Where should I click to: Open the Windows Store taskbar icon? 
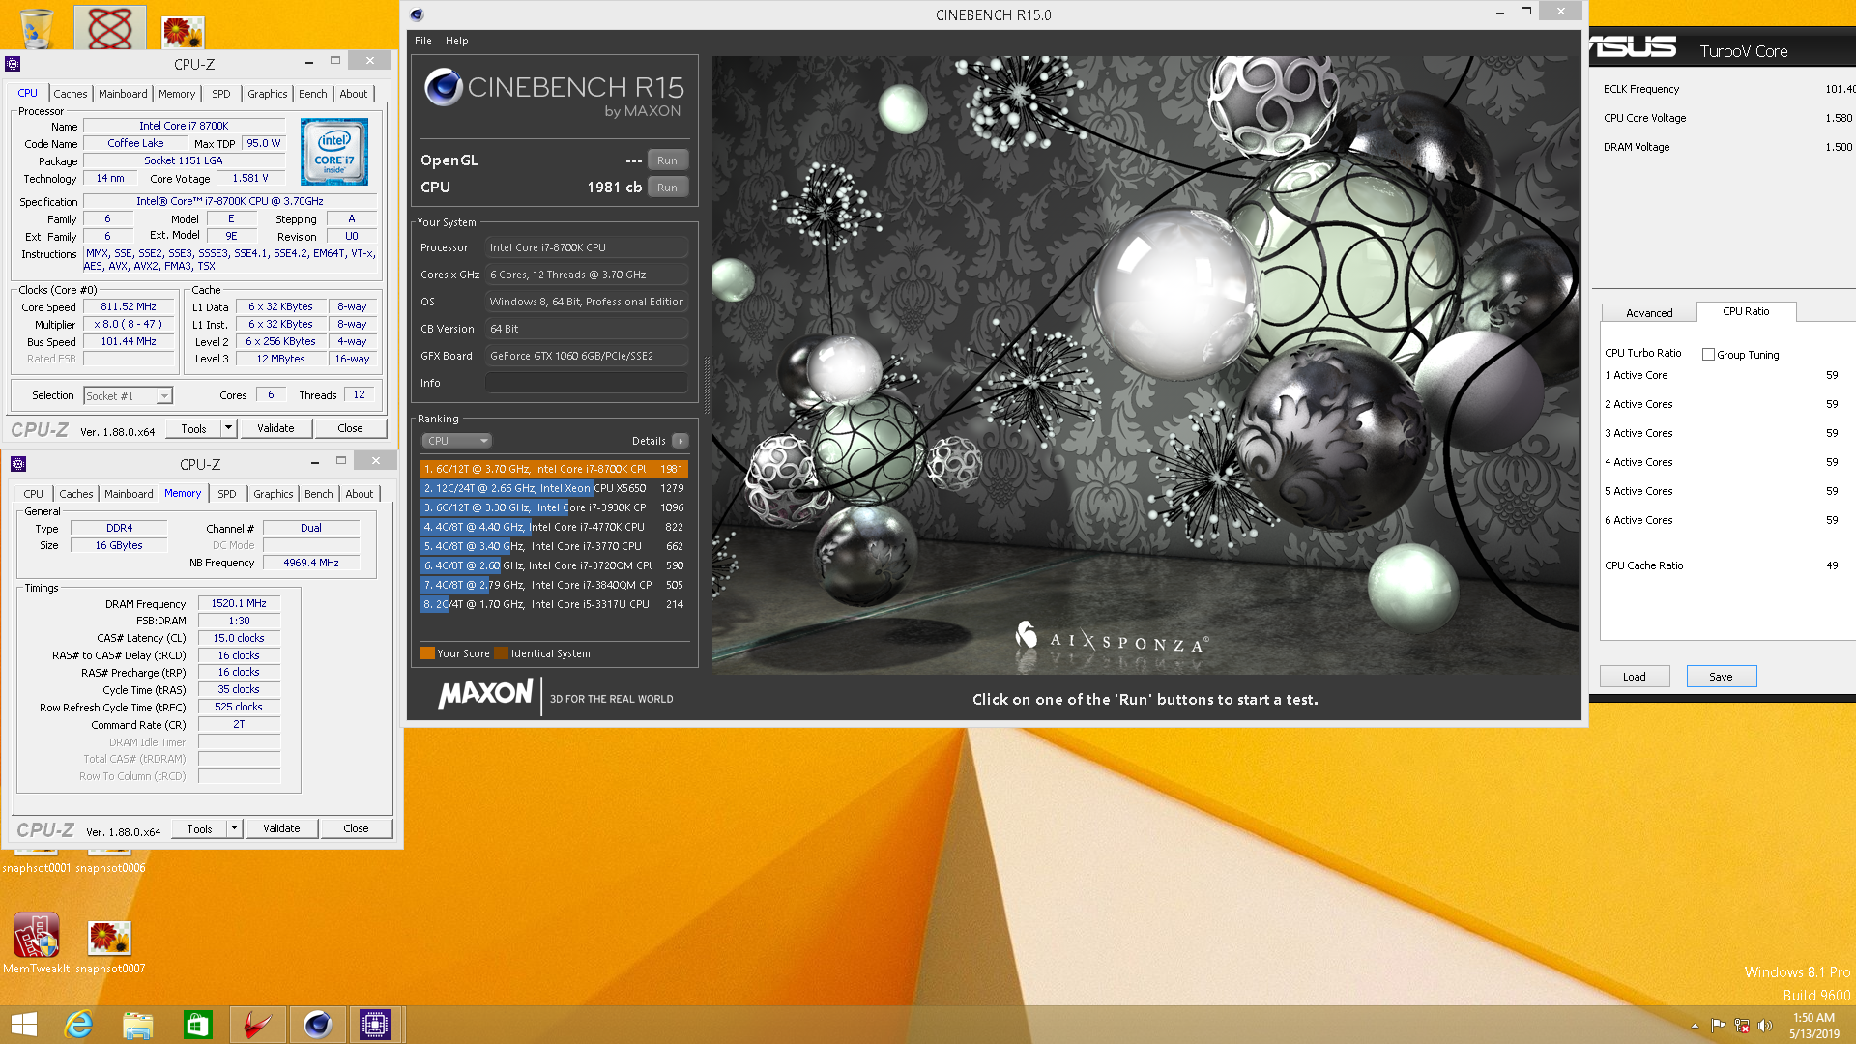point(197,1025)
